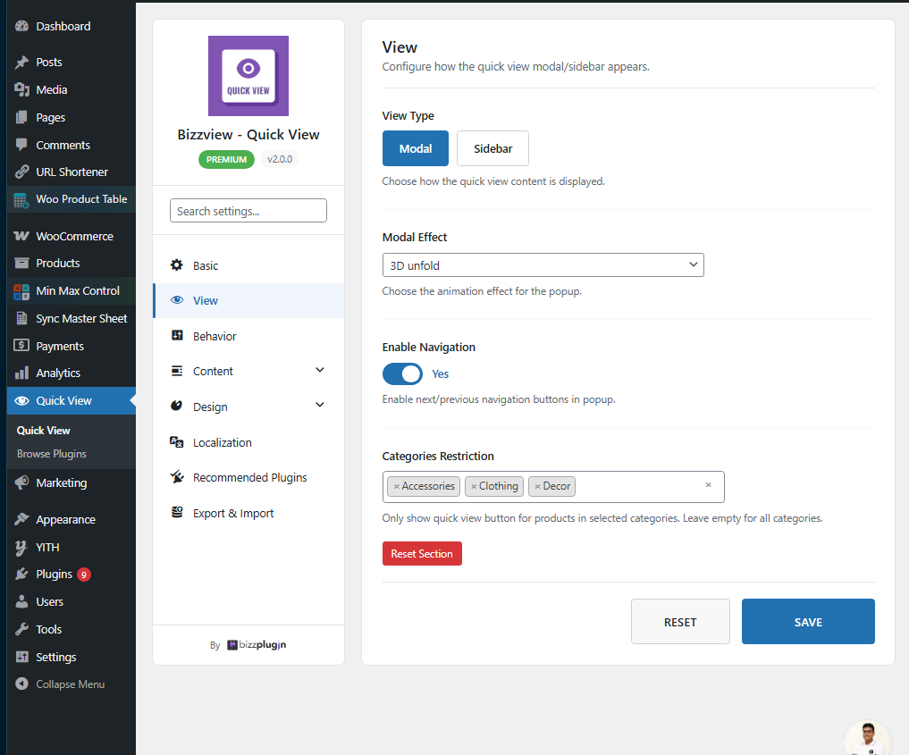Viewport: 909px width, 755px height.
Task: Open the Modal Effect dropdown
Action: click(543, 264)
